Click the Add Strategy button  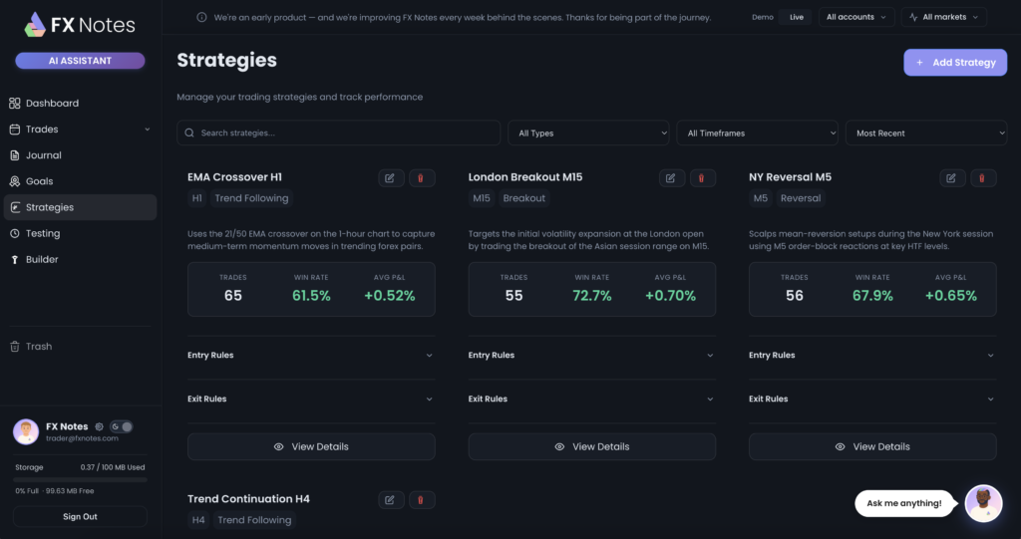[x=955, y=63]
